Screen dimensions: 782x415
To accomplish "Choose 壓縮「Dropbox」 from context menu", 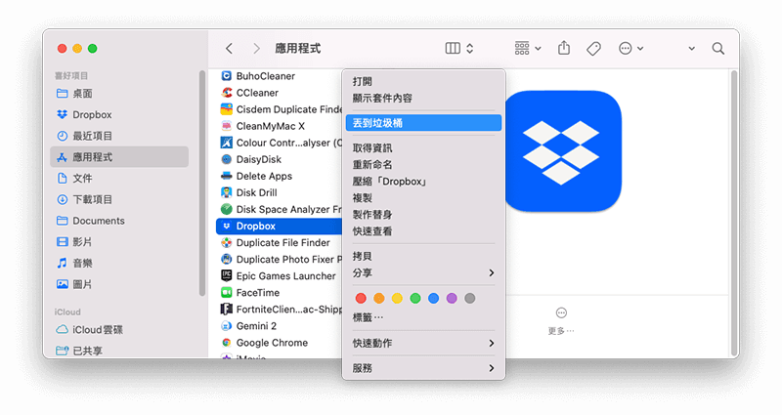I will [423, 182].
